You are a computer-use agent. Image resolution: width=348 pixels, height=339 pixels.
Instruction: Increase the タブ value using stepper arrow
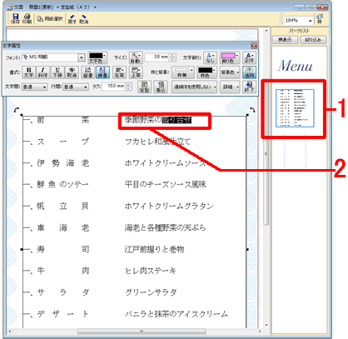pos(128,85)
